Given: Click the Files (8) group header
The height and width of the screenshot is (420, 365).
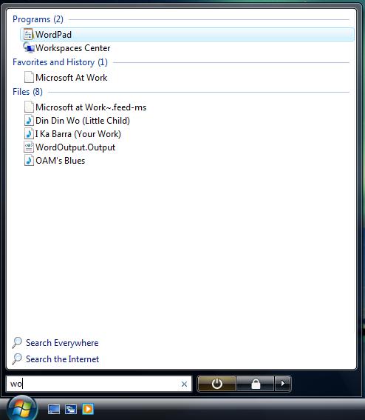Looking at the screenshot, I should coord(27,92).
